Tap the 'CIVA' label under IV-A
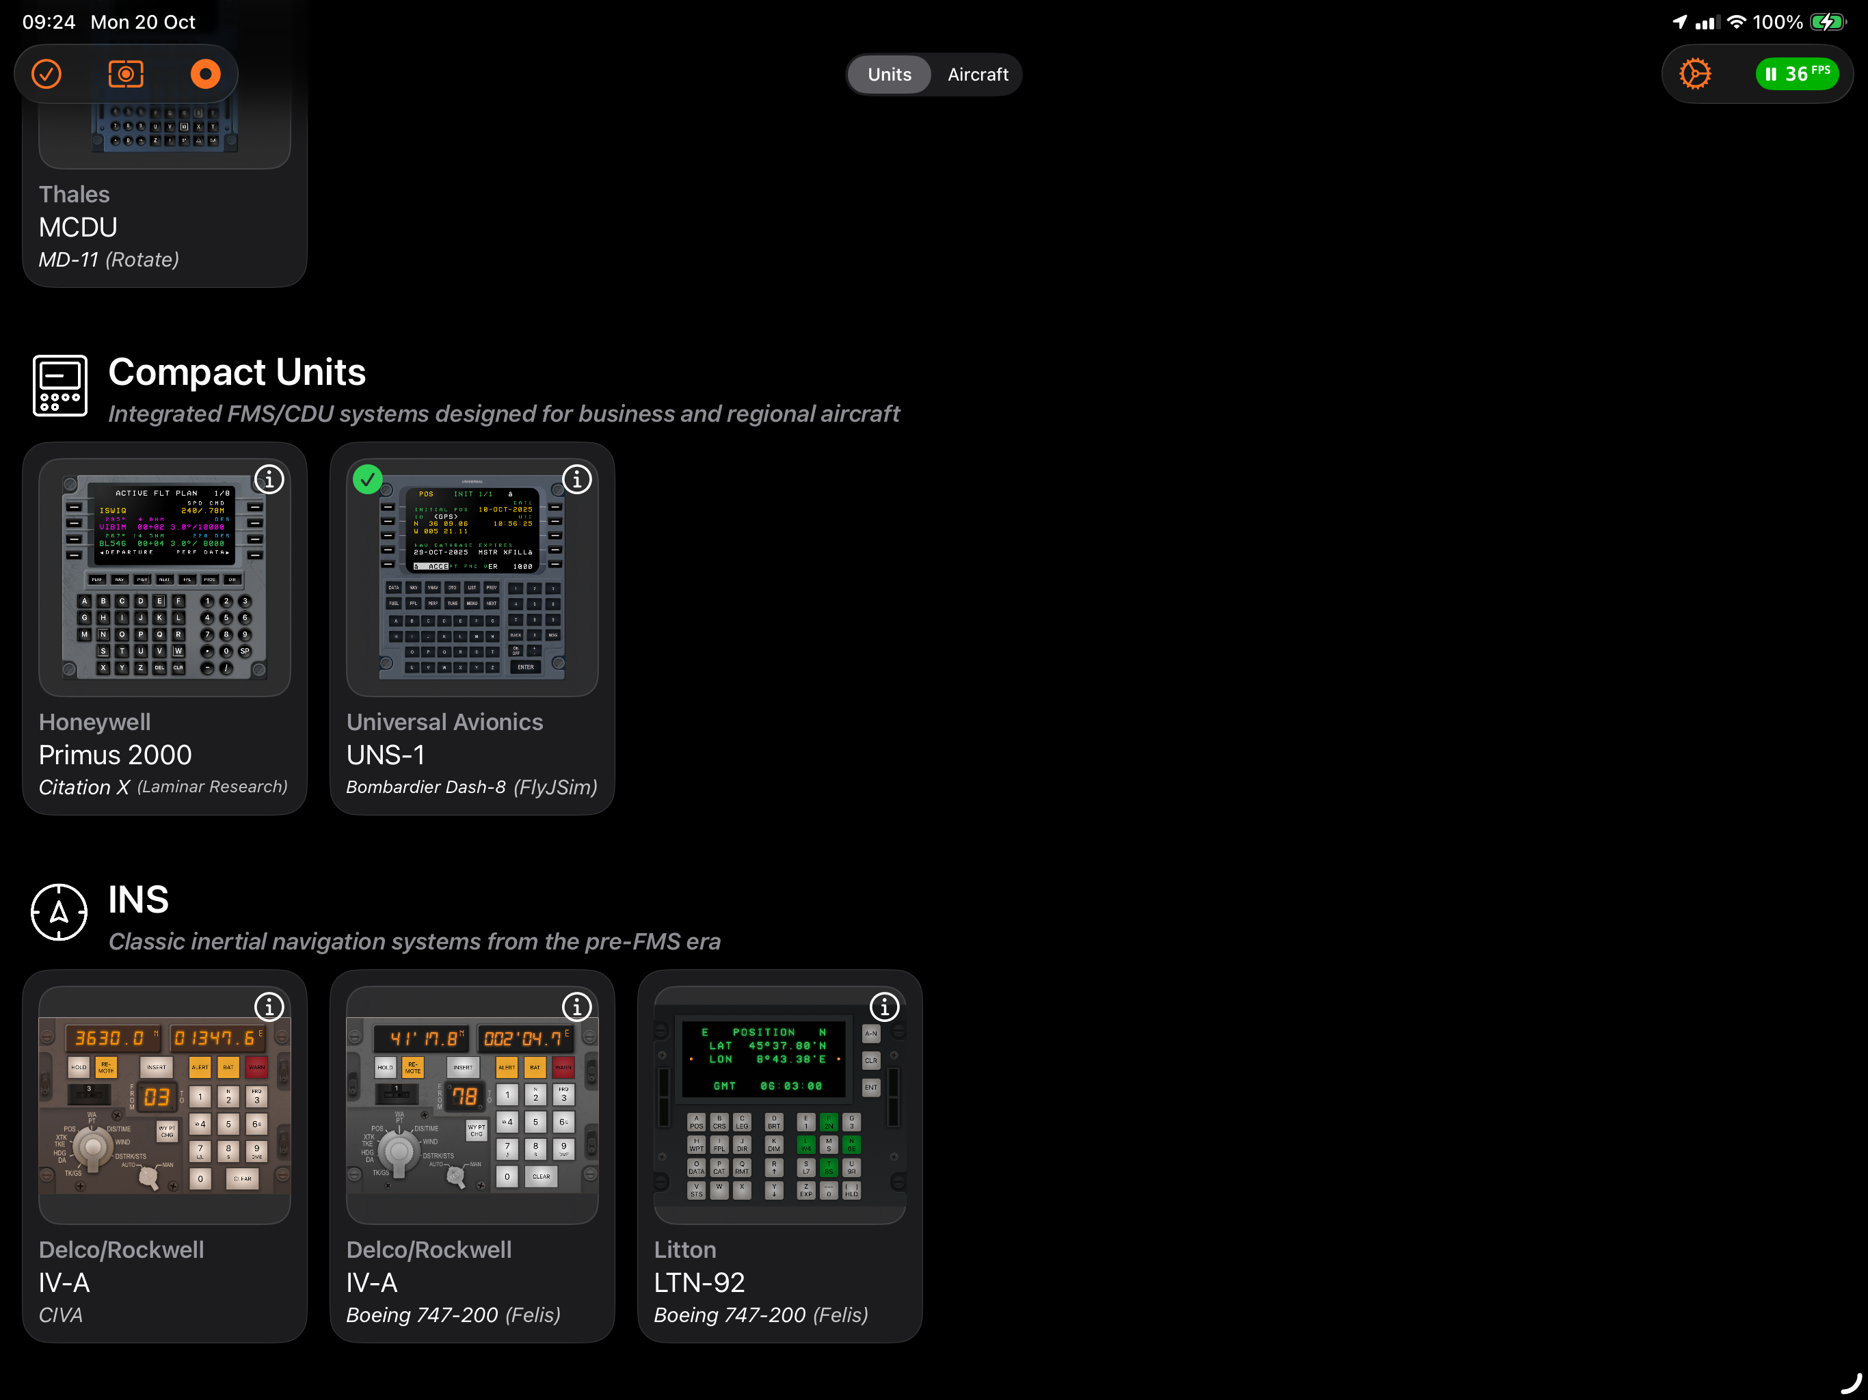Viewport: 1868px width, 1400px height. 61,1315
